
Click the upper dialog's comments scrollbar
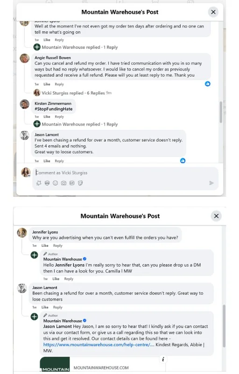click(221, 112)
